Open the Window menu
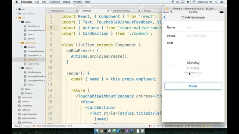 tap(77, 2)
